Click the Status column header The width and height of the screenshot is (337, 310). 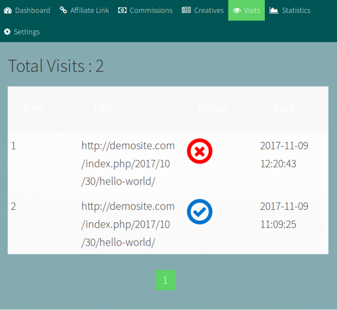[211, 108]
